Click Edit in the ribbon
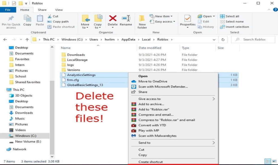Image resolution: width=278 pixels, height=165 pixels. tap(203, 22)
